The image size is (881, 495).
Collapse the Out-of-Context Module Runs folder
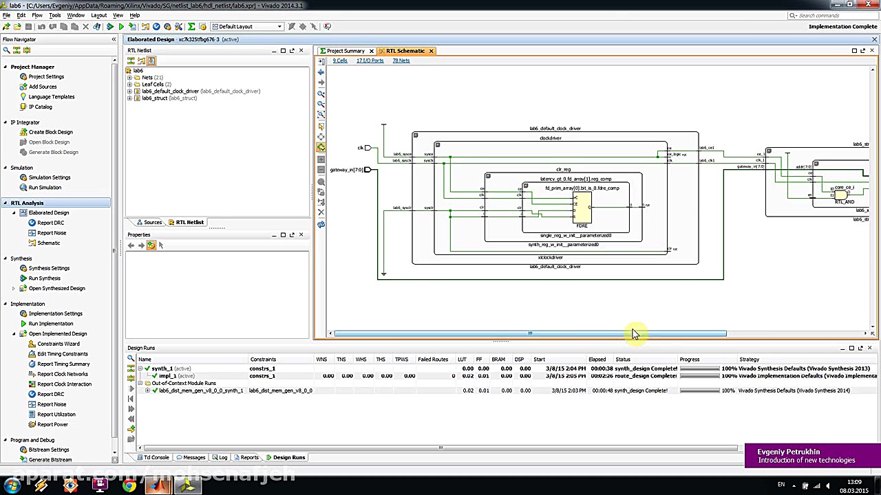[x=140, y=383]
